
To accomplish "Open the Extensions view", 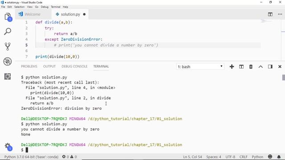I will pyautogui.click(x=8, y=76).
